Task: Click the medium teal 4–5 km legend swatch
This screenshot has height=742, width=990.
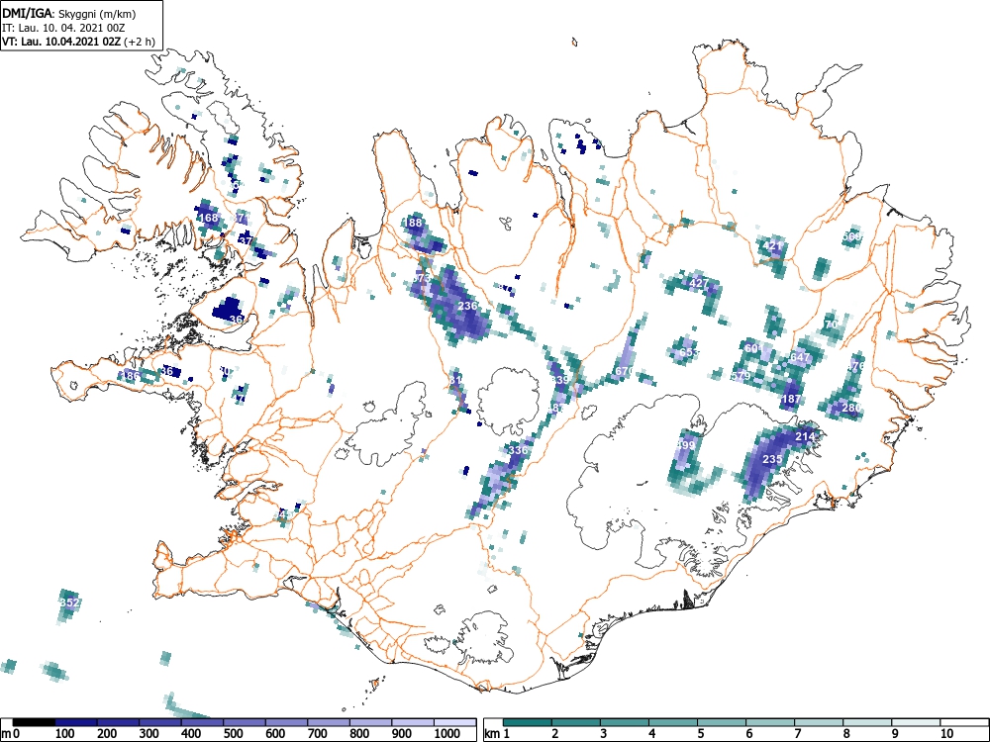Action: [x=673, y=722]
